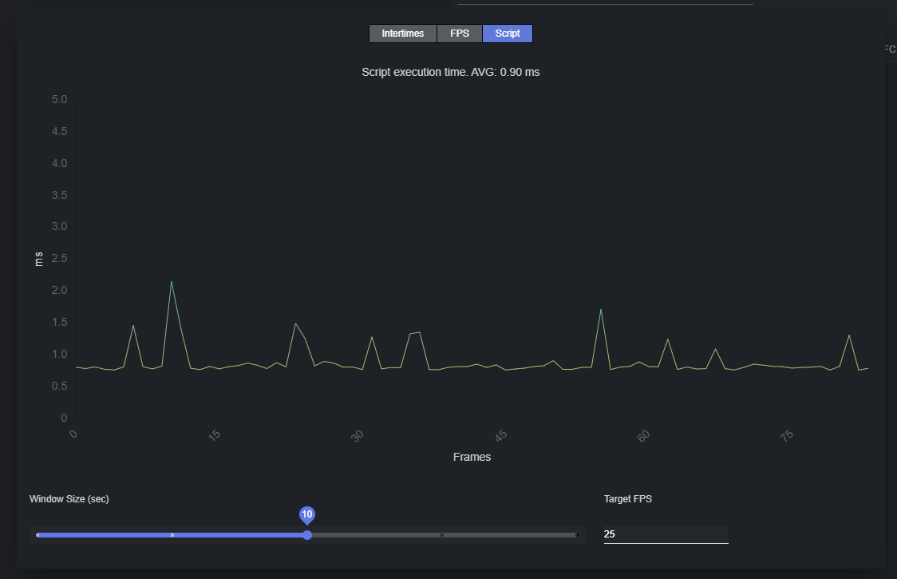This screenshot has width=897, height=579.
Task: Click the slider value bubble showing 10
Action: pos(307,514)
